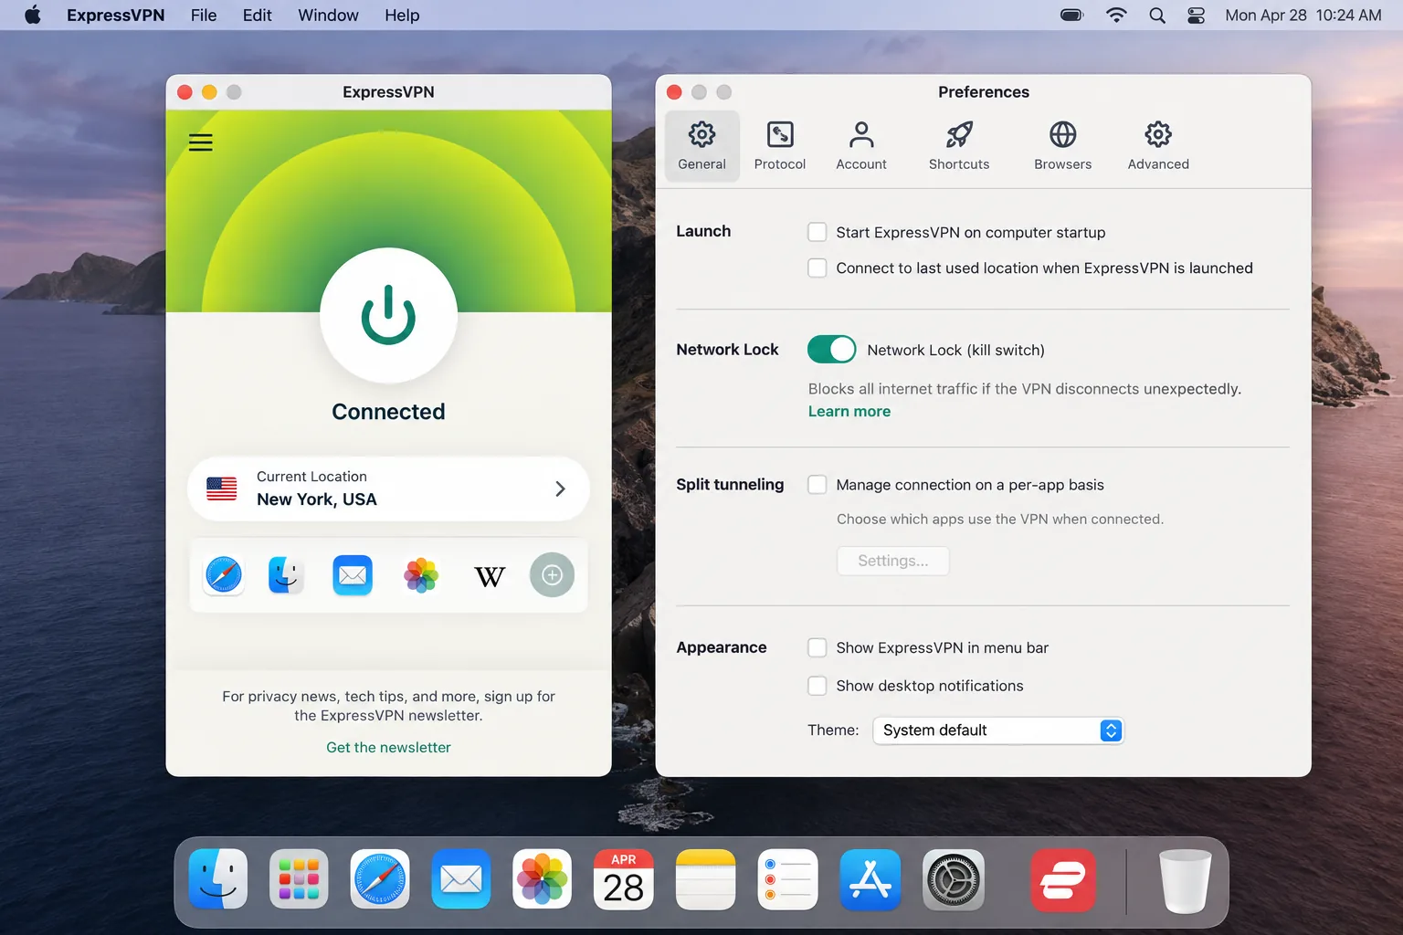This screenshot has width=1403, height=935.
Task: Click the date and time in menu bar
Action: click(1303, 16)
